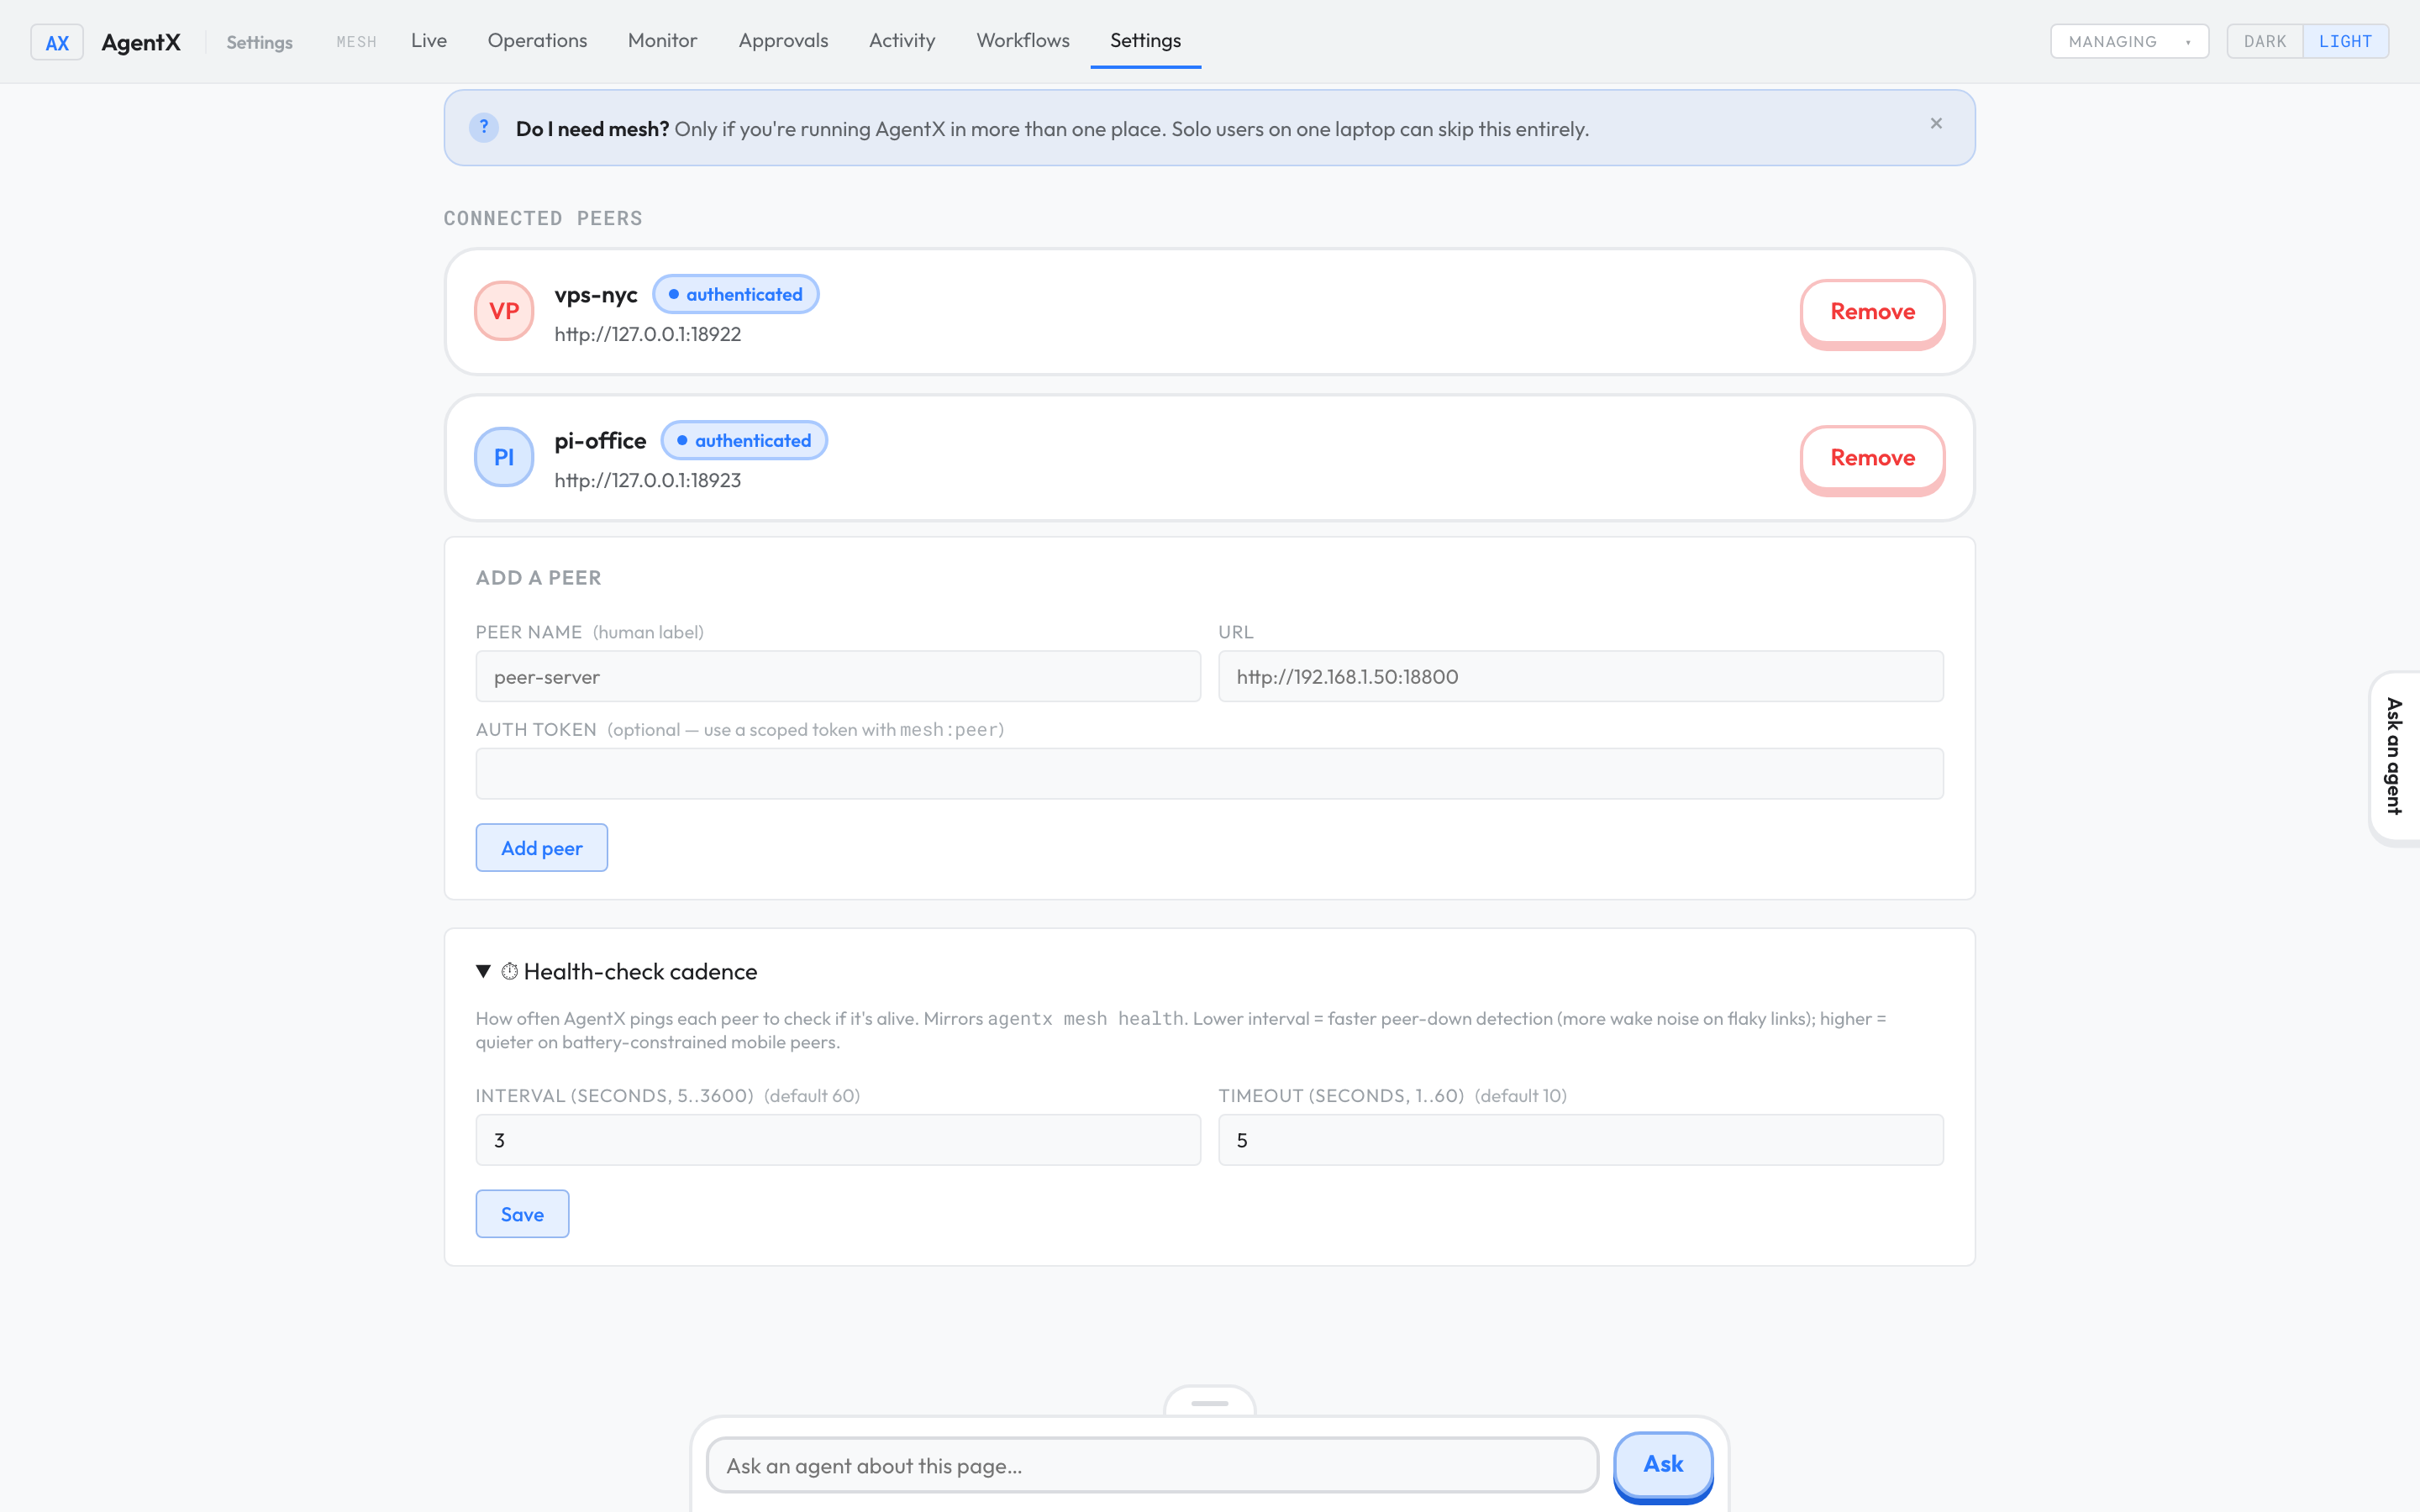The image size is (2420, 1512).
Task: Click the pi-office peer name
Action: click(600, 441)
